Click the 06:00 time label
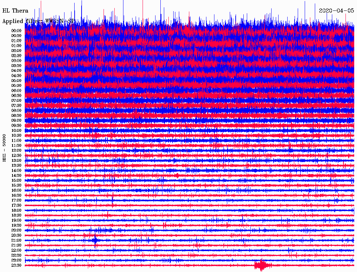This screenshot has width=357, height=272. (x=16, y=90)
